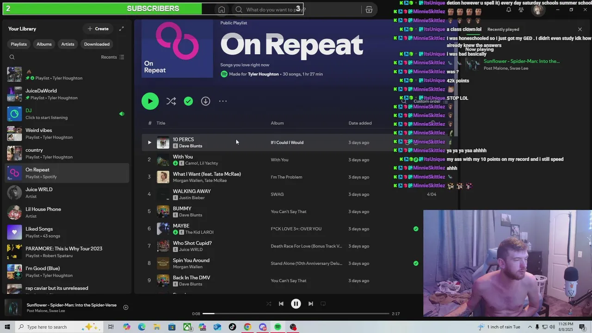Open the three-dots more options for playlist

point(223,101)
